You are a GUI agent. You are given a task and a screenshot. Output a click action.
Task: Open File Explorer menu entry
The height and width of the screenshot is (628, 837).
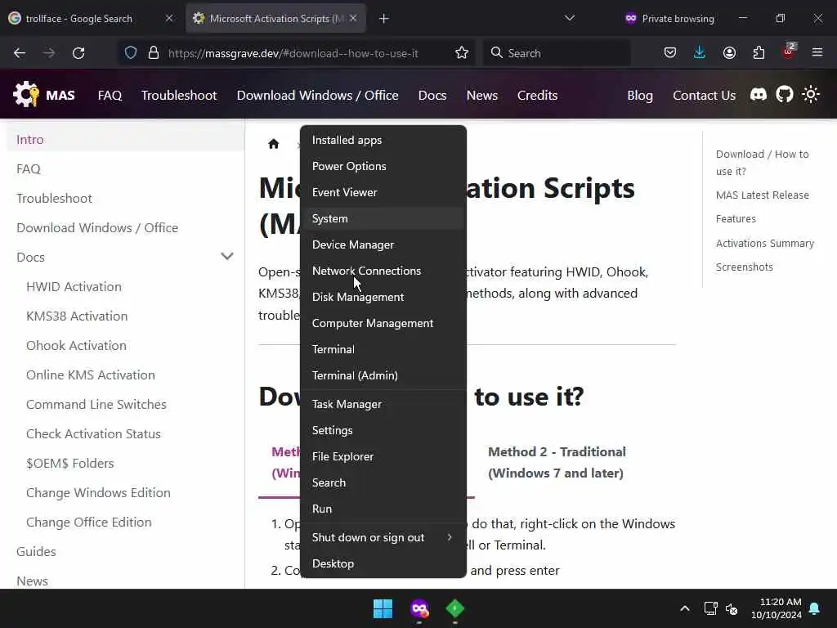(x=383, y=456)
